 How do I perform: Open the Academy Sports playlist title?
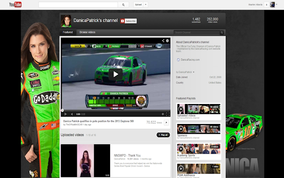click(x=186, y=155)
